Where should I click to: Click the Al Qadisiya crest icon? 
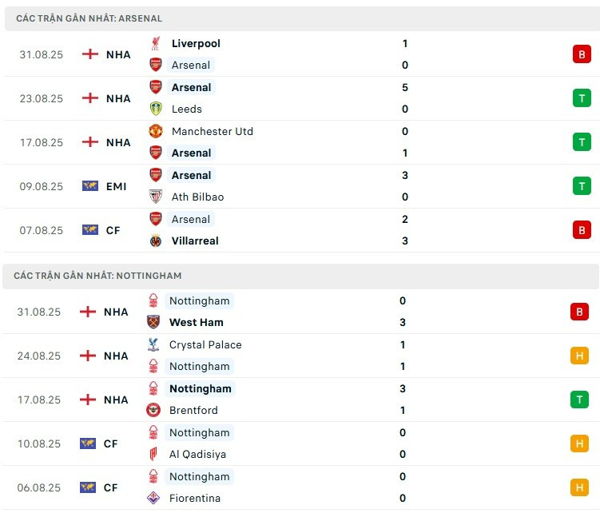point(153,454)
